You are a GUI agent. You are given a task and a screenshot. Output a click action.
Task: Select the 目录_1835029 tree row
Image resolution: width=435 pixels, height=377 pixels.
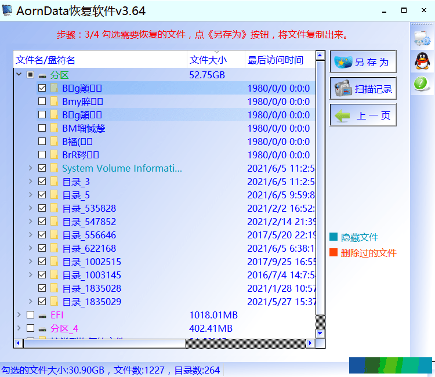(x=92, y=302)
